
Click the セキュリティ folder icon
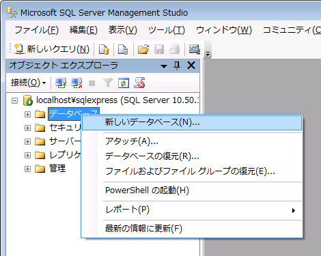(x=40, y=128)
